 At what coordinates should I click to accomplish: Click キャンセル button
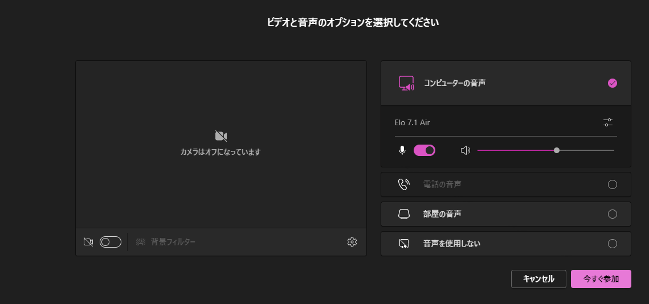pos(538,279)
